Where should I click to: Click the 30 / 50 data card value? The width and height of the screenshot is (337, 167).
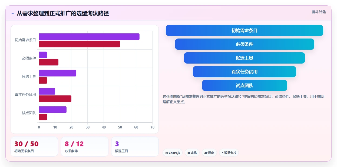(x=27, y=144)
